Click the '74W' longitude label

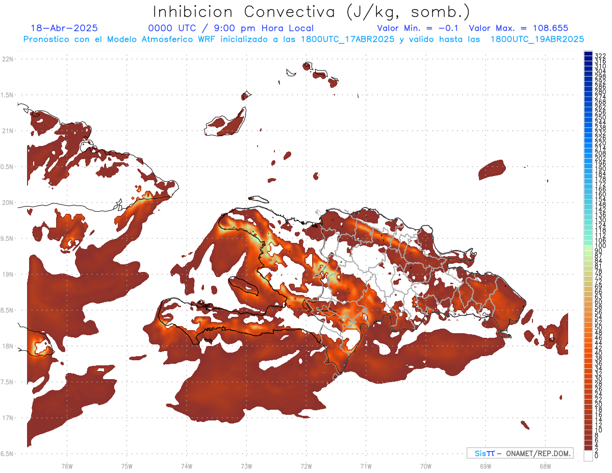tap(187, 466)
